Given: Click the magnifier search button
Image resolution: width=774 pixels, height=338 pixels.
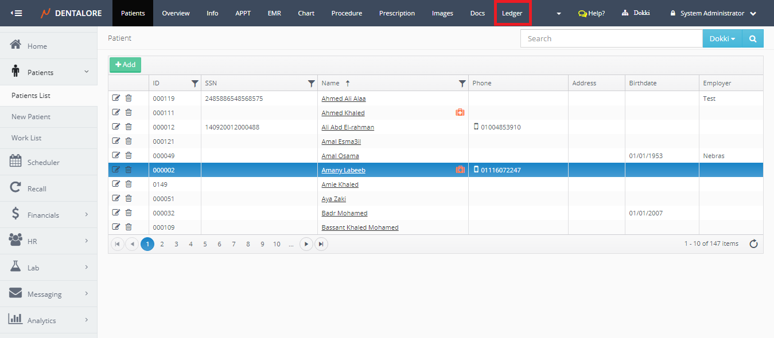Looking at the screenshot, I should tap(752, 38).
